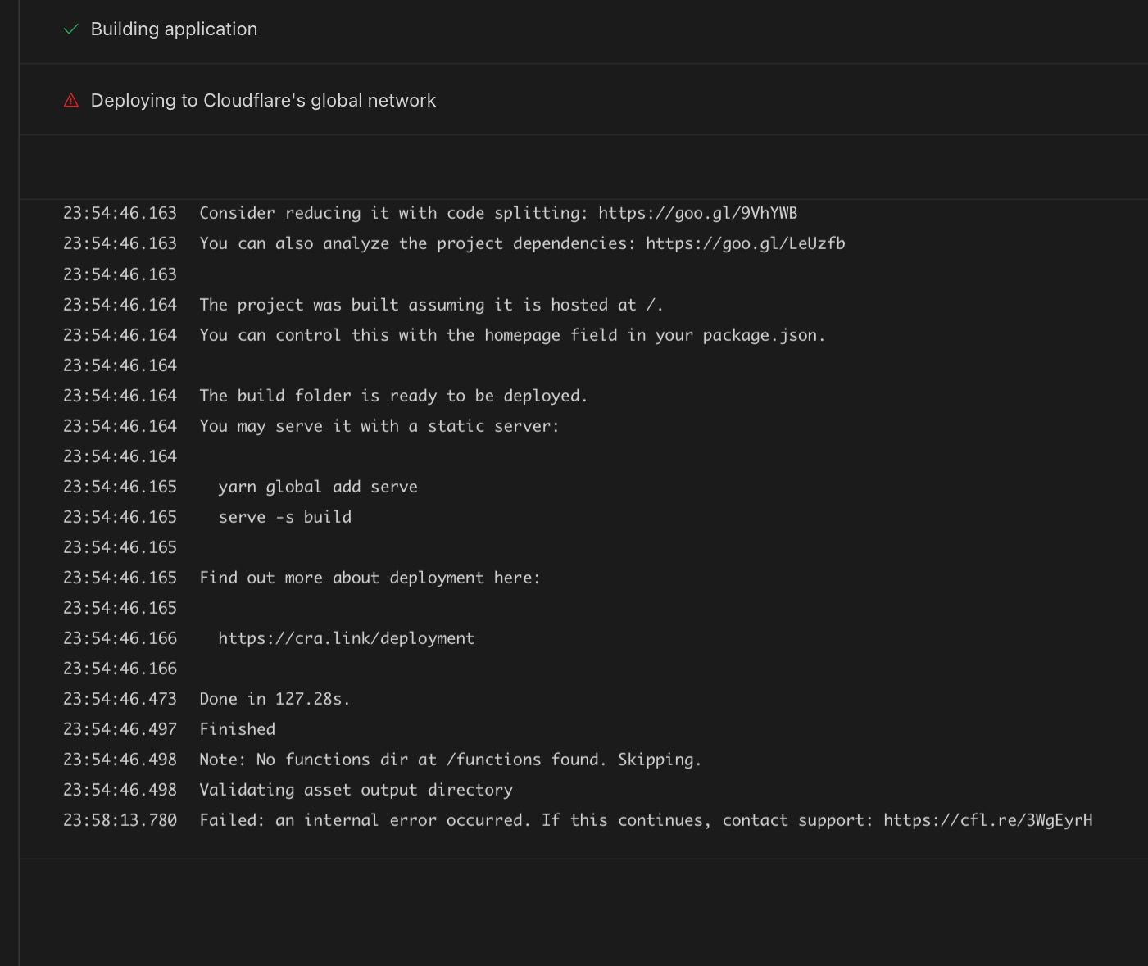This screenshot has width=1148, height=966.
Task: Click the dependencies analysis link goo.gl/LeUzfb
Action: 746,243
